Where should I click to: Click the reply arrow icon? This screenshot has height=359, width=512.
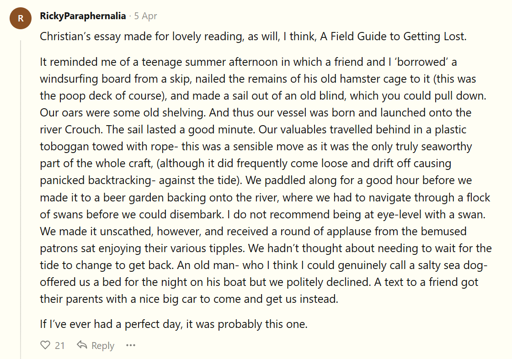click(82, 345)
